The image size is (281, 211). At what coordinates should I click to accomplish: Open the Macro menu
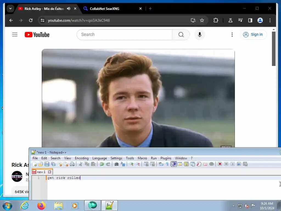142,158
